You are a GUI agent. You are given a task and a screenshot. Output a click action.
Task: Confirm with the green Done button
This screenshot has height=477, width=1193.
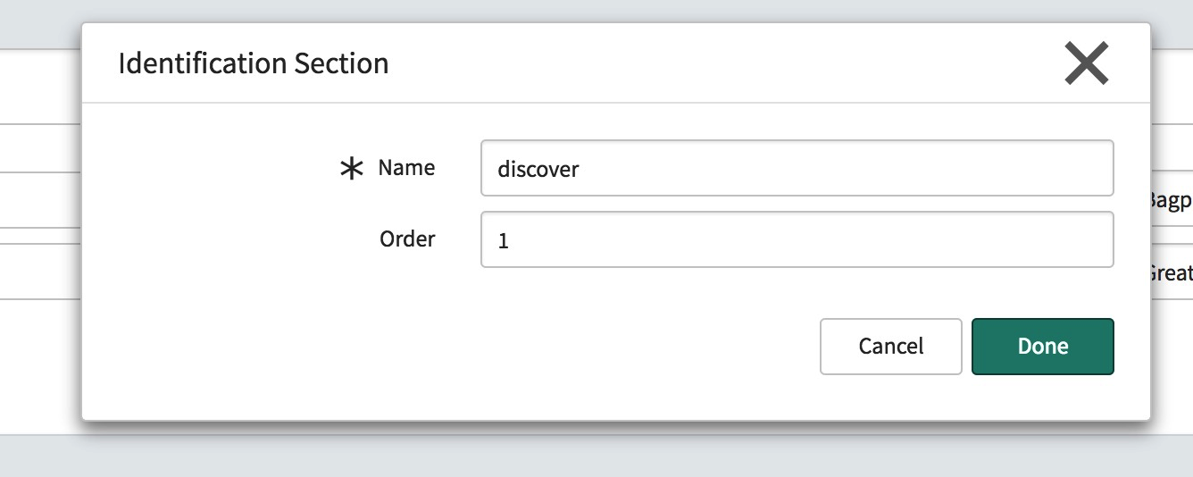(x=1042, y=347)
